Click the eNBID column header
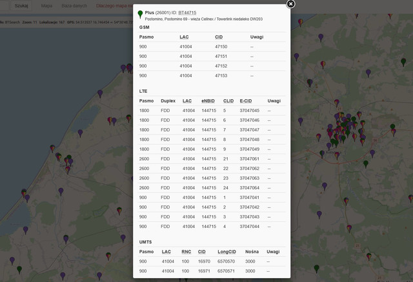413x282 pixels. [x=208, y=101]
